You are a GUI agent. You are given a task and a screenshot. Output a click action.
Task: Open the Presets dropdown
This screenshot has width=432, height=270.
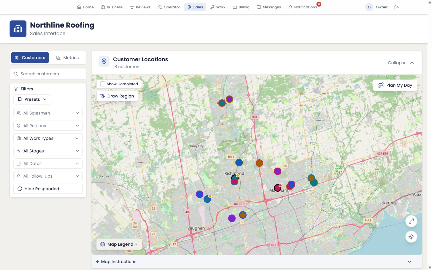32,99
